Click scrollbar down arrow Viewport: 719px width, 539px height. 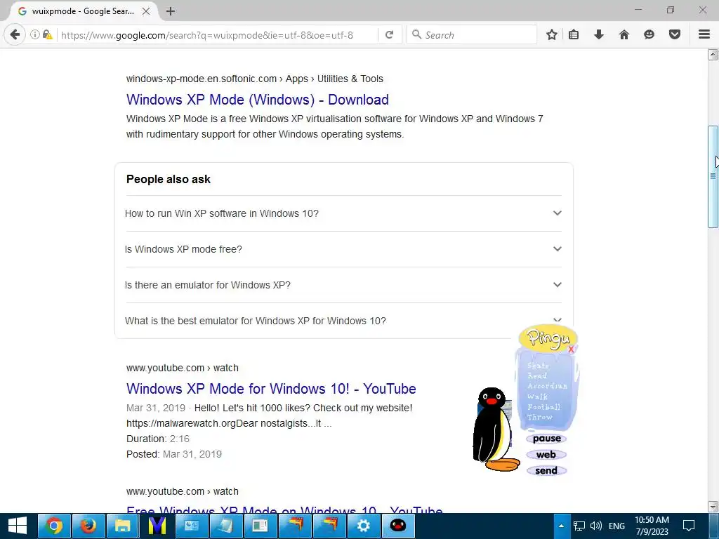pos(713,507)
